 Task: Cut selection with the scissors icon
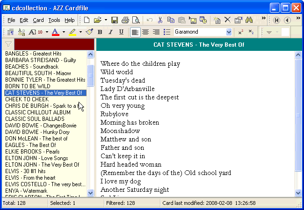[x=160, y=20]
